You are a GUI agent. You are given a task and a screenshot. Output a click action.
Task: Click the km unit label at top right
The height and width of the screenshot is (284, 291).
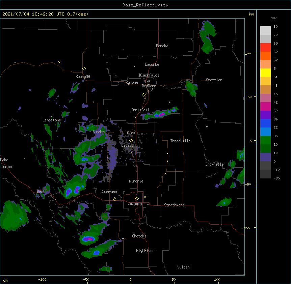pyautogui.click(x=251, y=14)
